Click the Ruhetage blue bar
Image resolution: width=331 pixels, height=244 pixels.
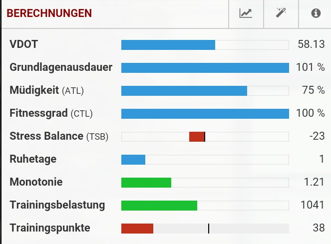pos(133,160)
